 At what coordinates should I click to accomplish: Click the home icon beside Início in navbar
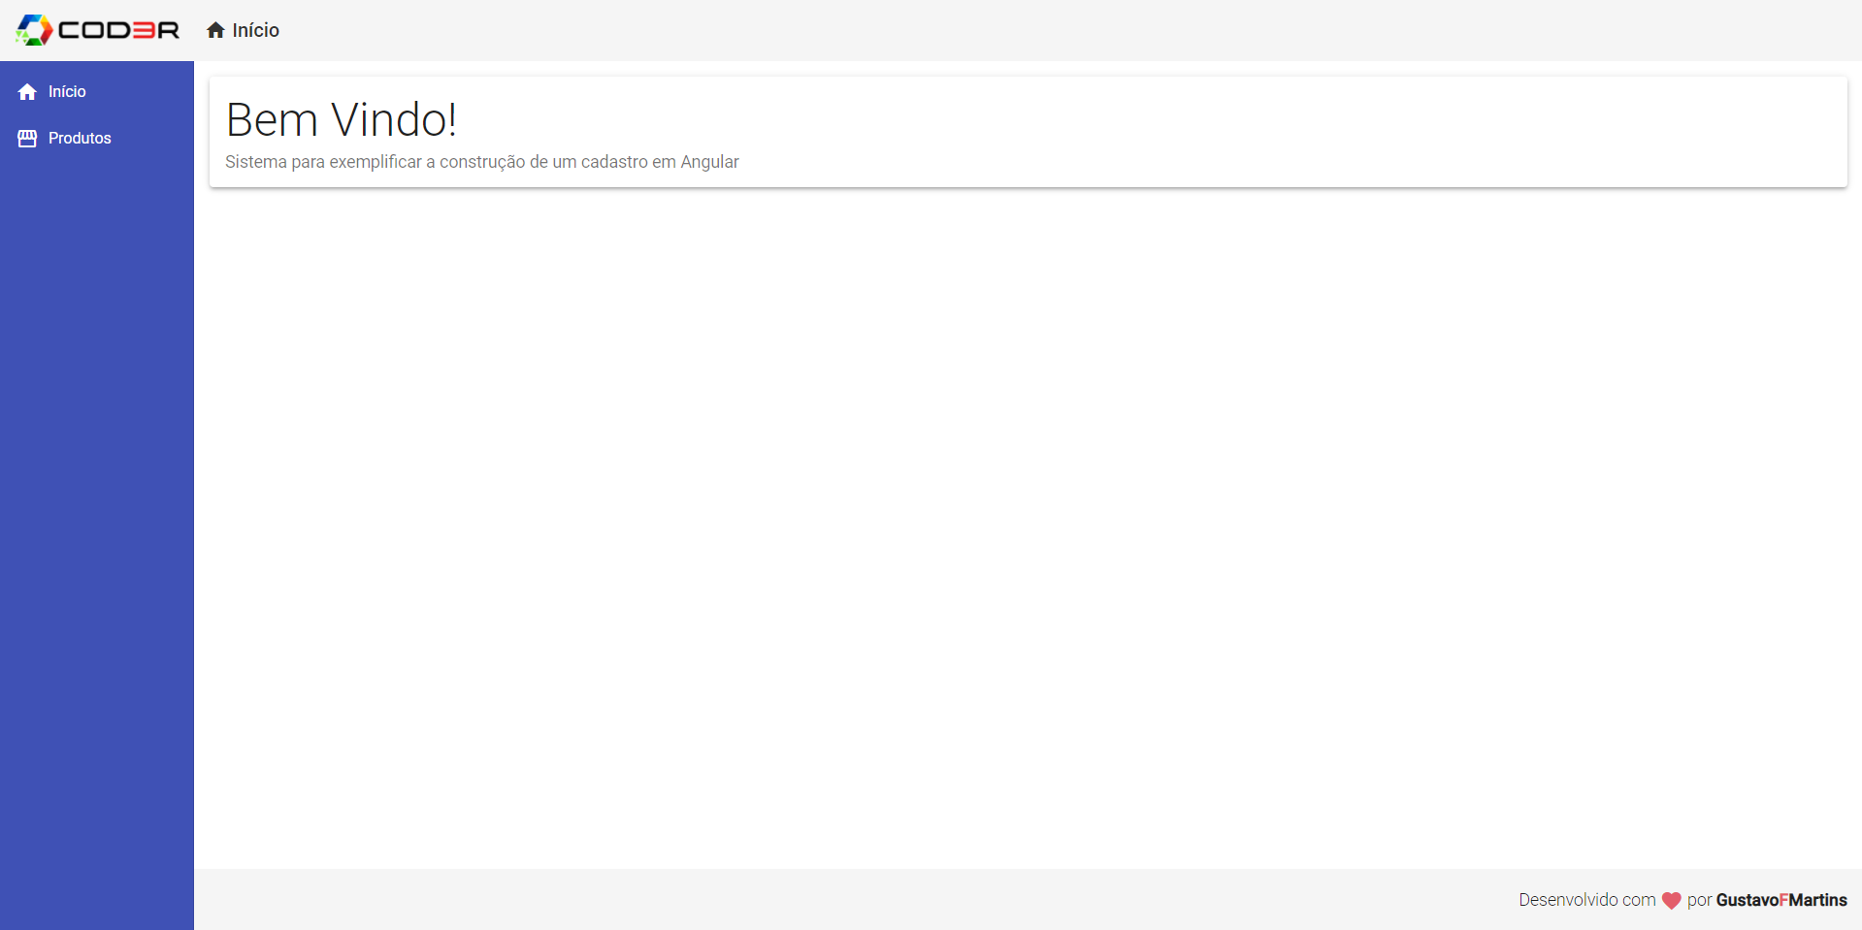pyautogui.click(x=215, y=29)
